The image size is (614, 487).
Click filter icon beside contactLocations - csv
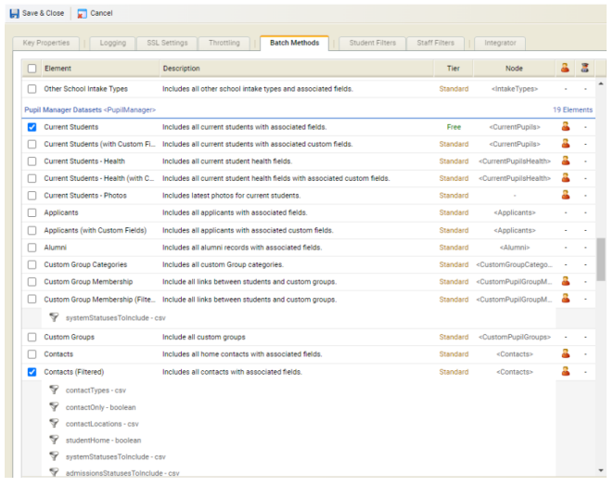pyautogui.click(x=54, y=424)
